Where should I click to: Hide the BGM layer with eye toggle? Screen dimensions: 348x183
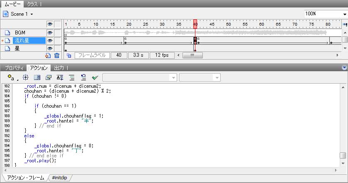coord(50,33)
